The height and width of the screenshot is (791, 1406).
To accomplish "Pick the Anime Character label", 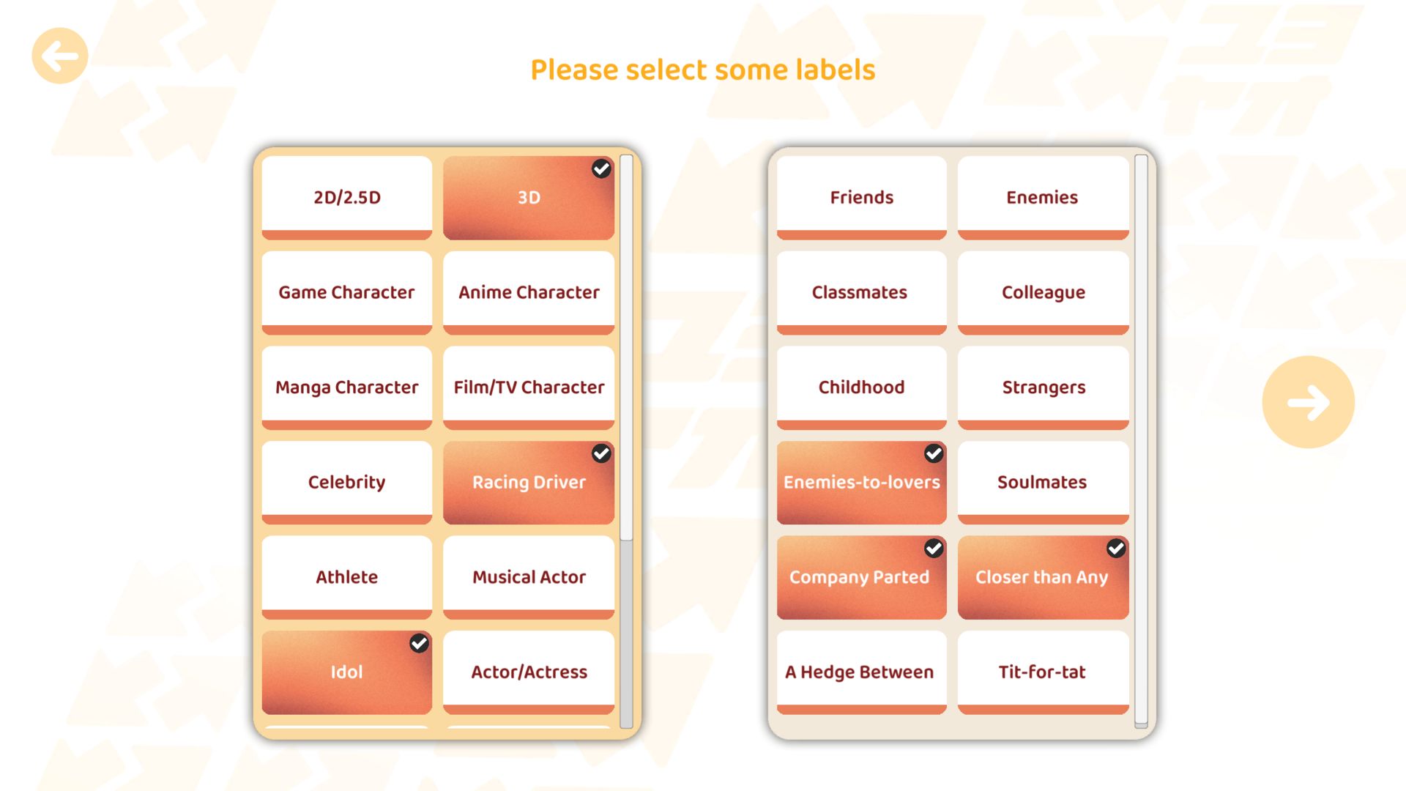I will point(528,292).
